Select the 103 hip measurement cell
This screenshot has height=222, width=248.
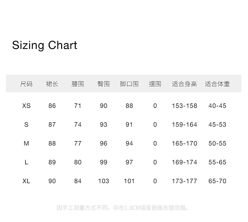pyautogui.click(x=103, y=181)
